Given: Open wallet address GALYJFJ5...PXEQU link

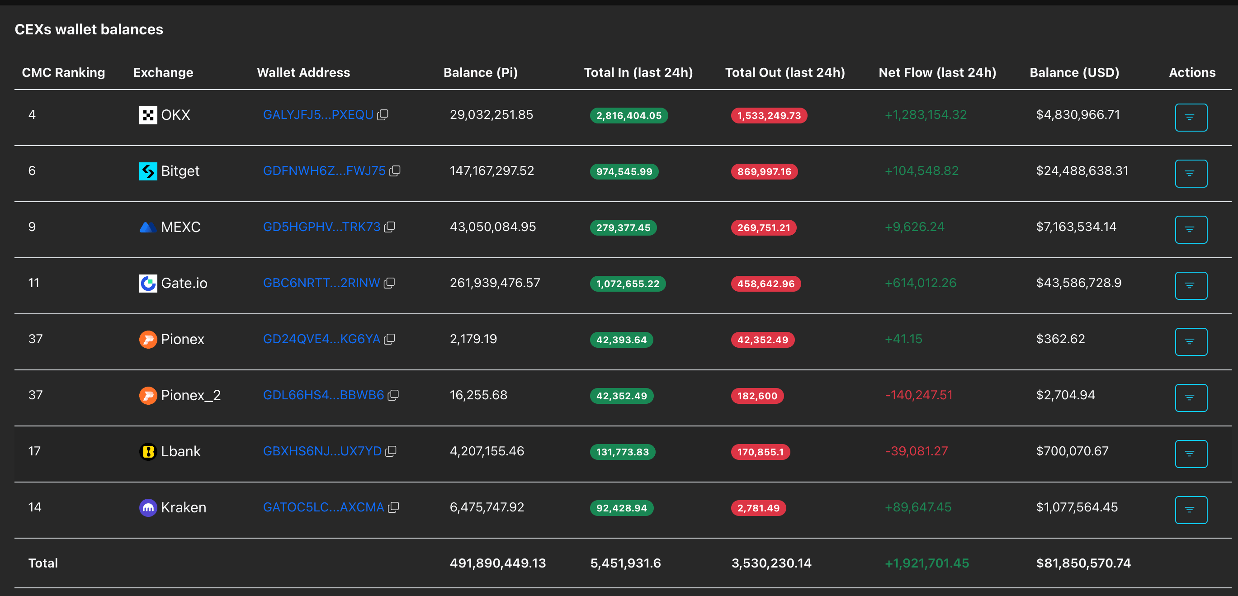Looking at the screenshot, I should click(318, 115).
